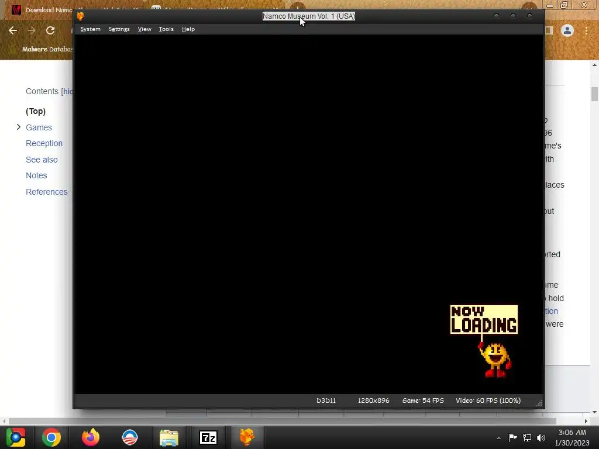Click the Video: 60 FPS (100%) status entry
The height and width of the screenshot is (449, 599).
tap(488, 400)
